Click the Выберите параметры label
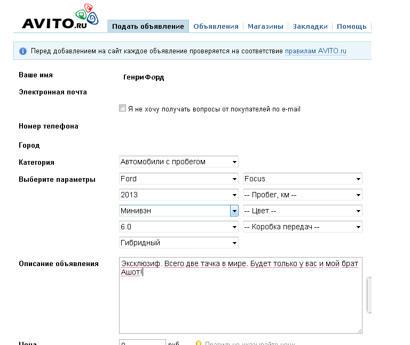The image size is (410, 345). pos(57,180)
